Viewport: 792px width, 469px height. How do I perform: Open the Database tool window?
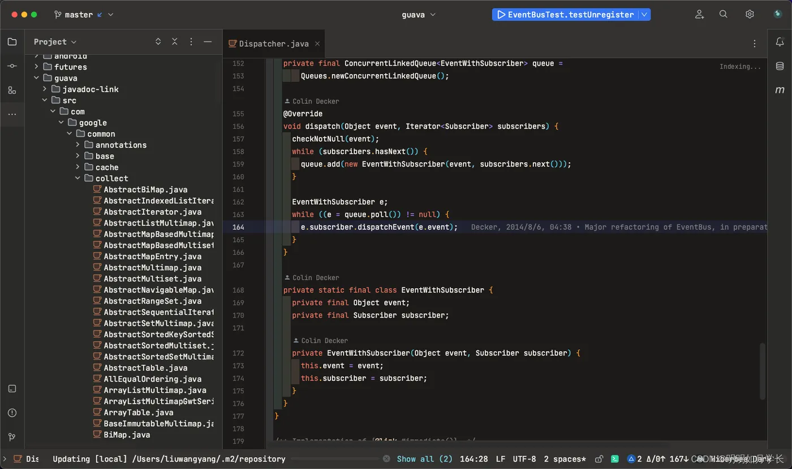coord(780,66)
